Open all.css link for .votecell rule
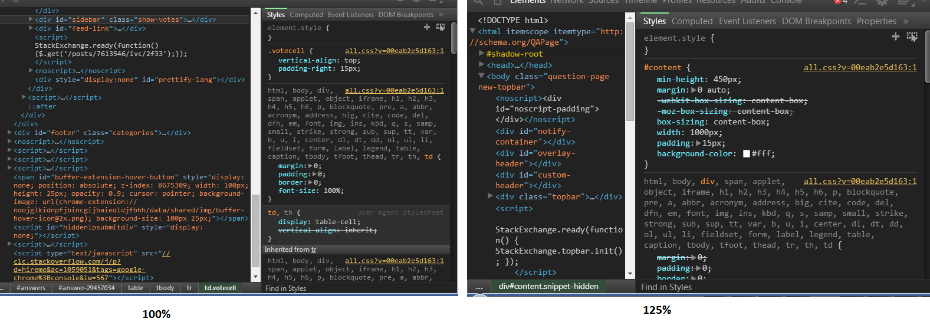This screenshot has height=325, width=930. point(395,51)
